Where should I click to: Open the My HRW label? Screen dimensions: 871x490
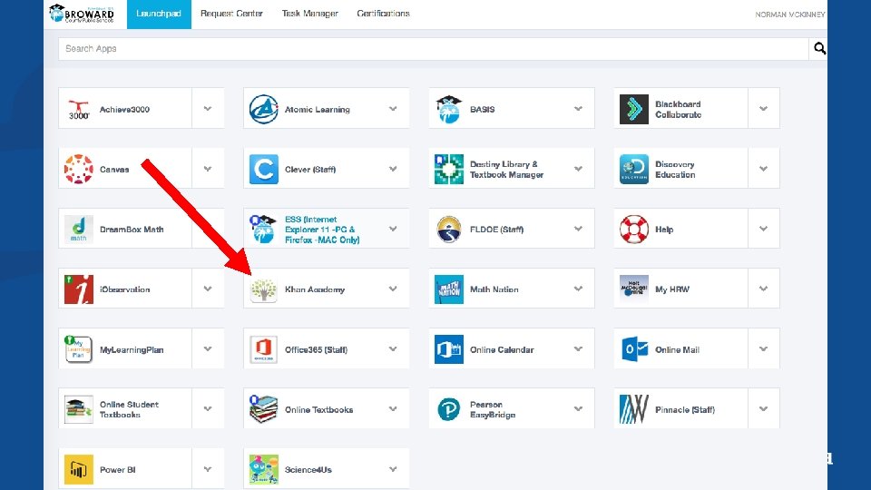[672, 289]
